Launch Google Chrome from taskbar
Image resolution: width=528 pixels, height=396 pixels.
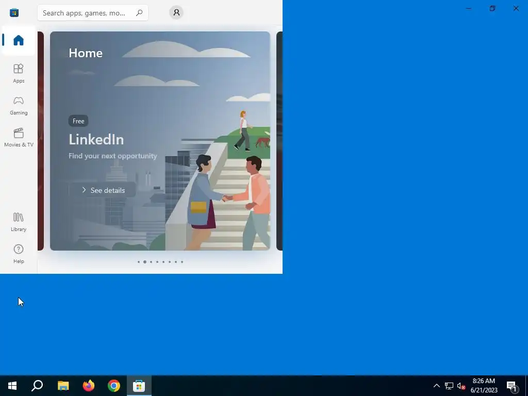(x=114, y=386)
